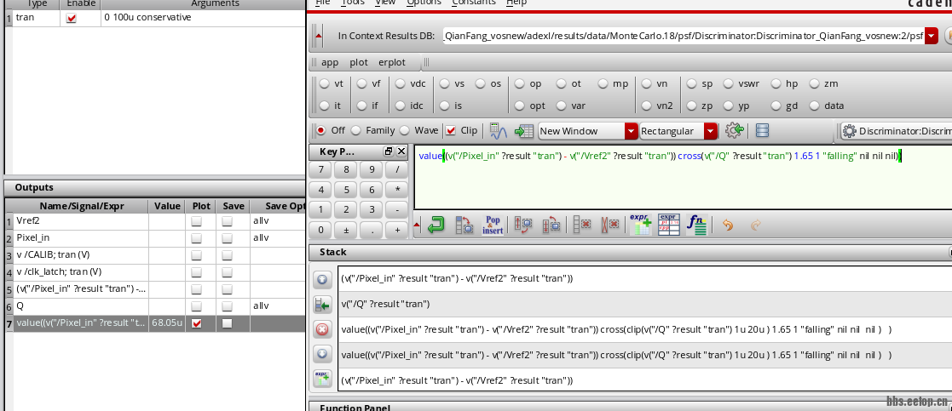Click the Name/Signal/Expr column header
This screenshot has width=952, height=411.
point(81,206)
